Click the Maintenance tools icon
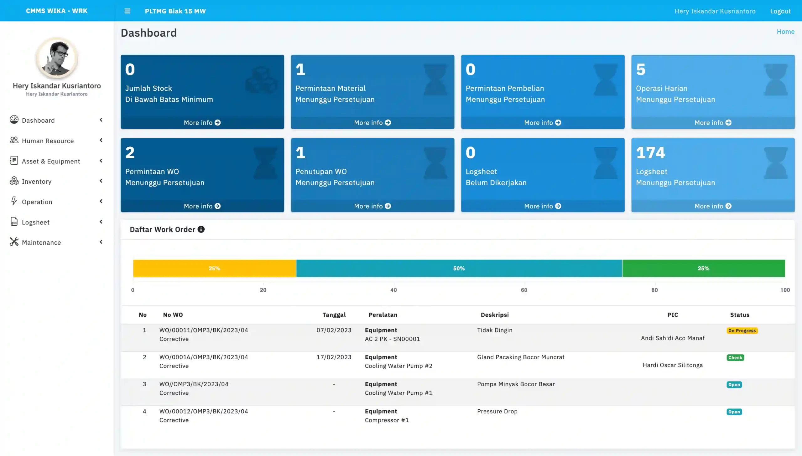 click(14, 242)
